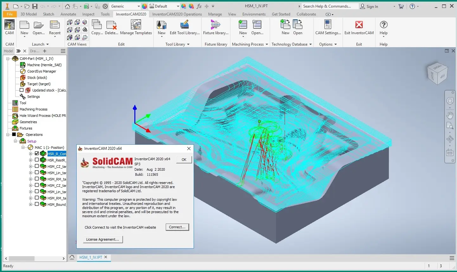Uncheck the HSR_R_Con operation checkbox

tap(37, 154)
